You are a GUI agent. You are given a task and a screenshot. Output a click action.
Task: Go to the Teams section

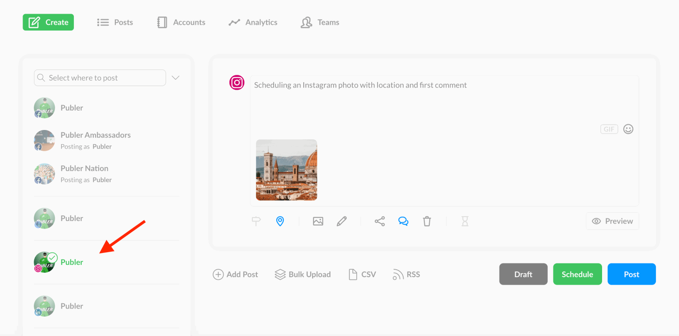tap(320, 22)
